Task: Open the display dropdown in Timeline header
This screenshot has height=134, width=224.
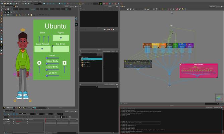Action: 10,111
